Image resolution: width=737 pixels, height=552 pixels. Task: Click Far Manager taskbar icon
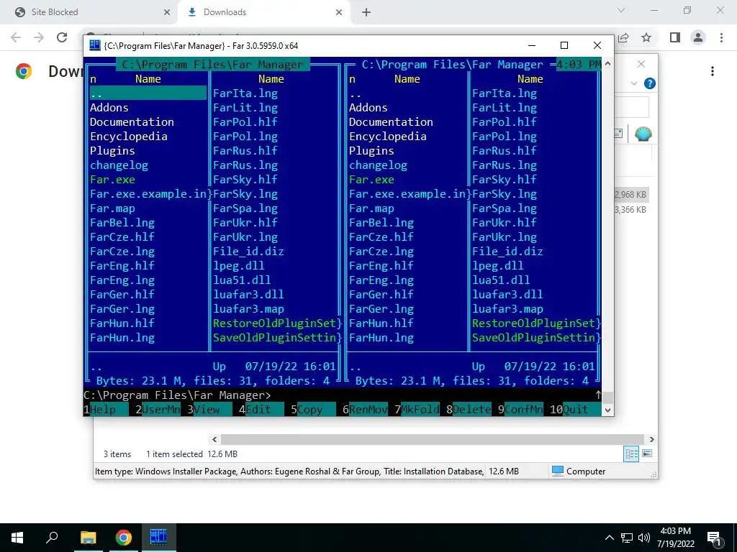(158, 538)
